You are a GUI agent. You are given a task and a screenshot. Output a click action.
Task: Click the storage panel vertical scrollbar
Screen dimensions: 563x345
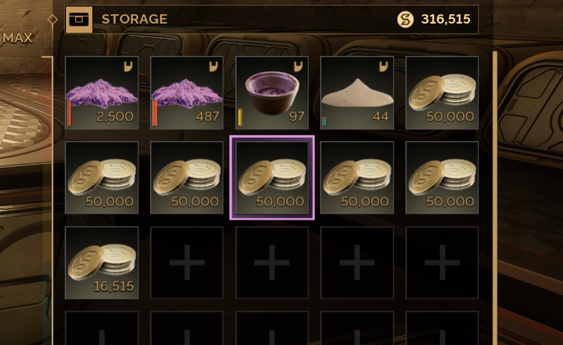(x=495, y=198)
